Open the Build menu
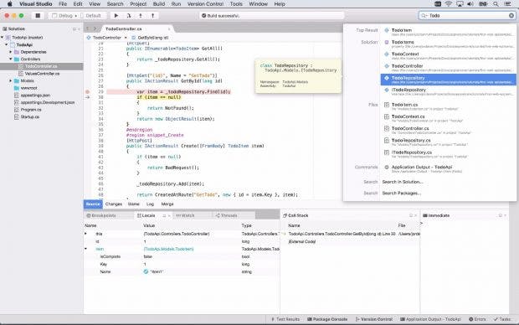The width and height of the screenshot is (519, 325). point(159,4)
